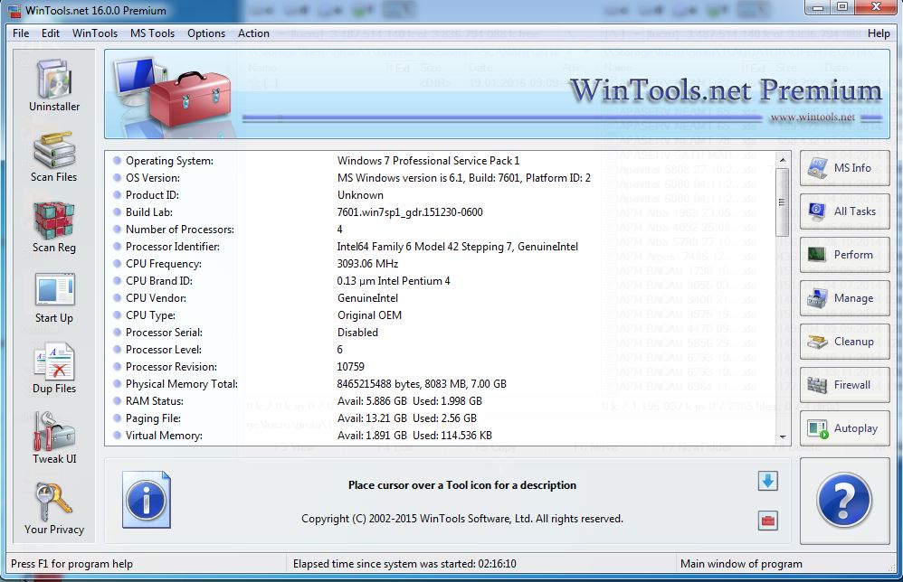Open the WinTools menu

click(x=95, y=33)
